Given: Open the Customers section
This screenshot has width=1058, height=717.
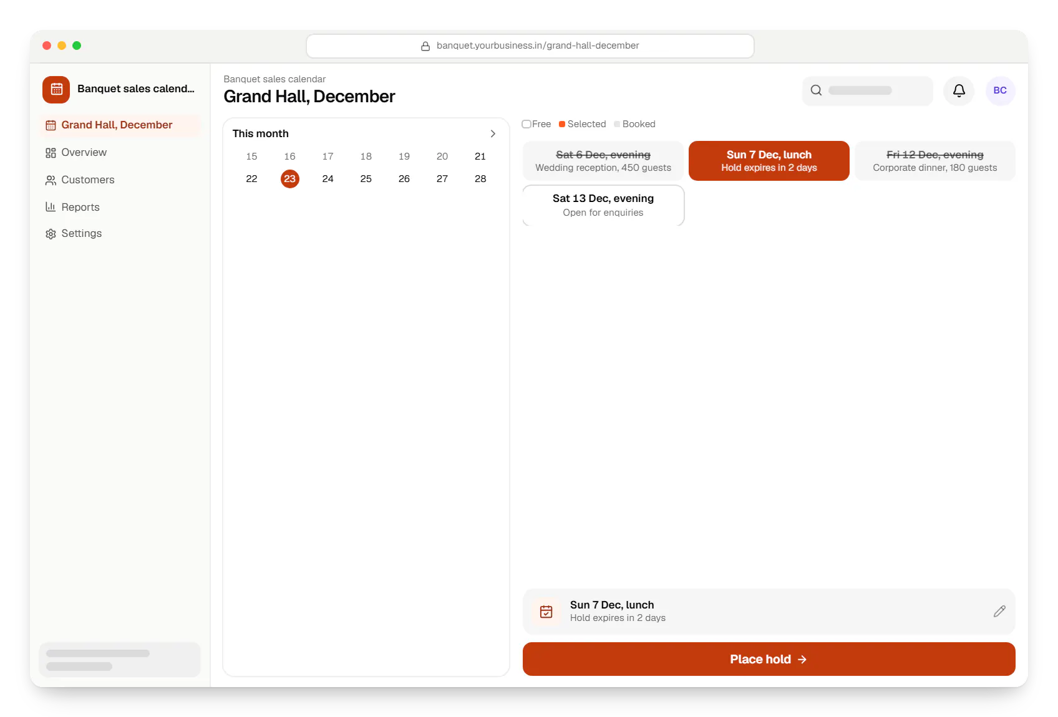Looking at the screenshot, I should pyautogui.click(x=120, y=180).
